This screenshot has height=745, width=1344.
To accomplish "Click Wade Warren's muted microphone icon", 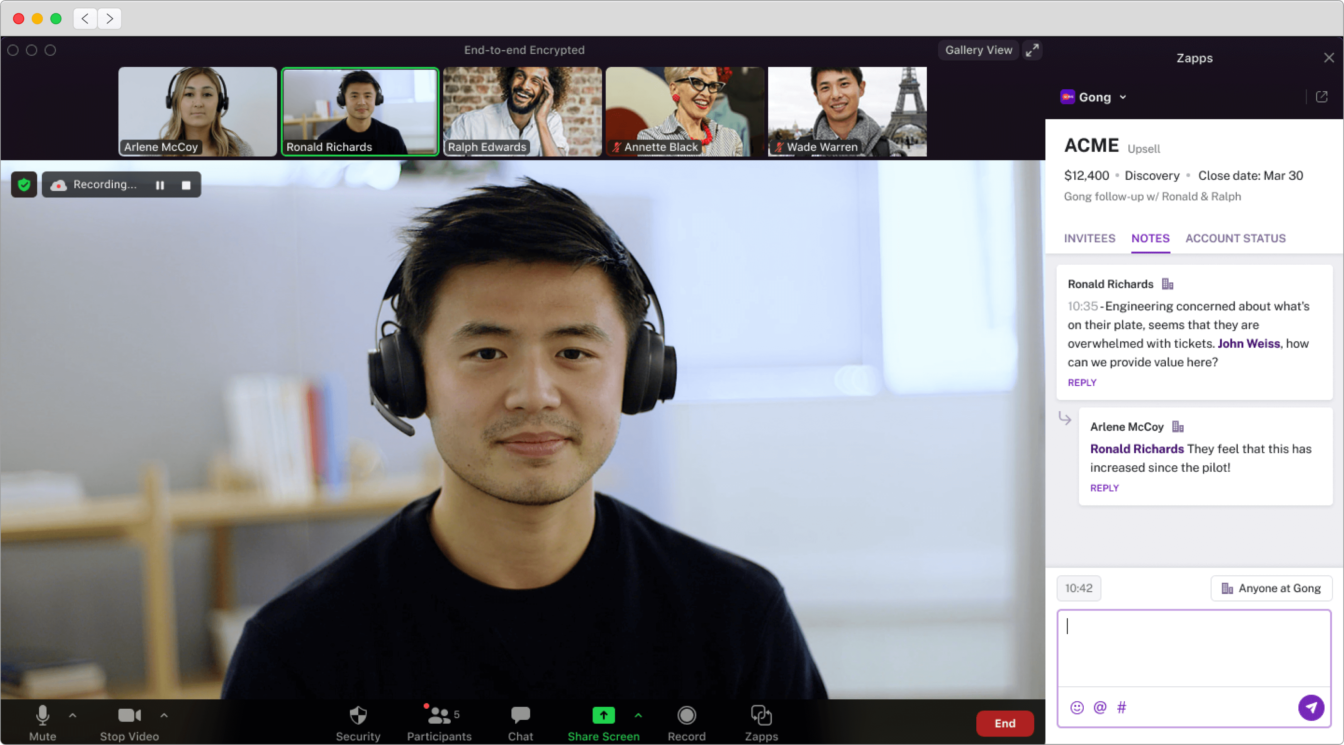I will (779, 147).
